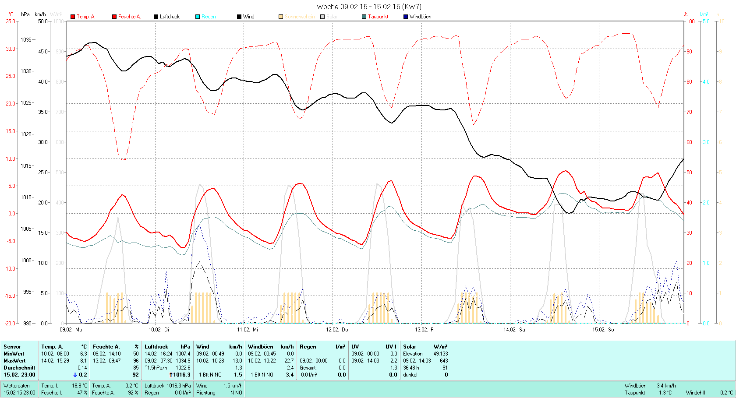This screenshot has width=736, height=398.
Task: Click the Regen column header
Action: pos(308,347)
